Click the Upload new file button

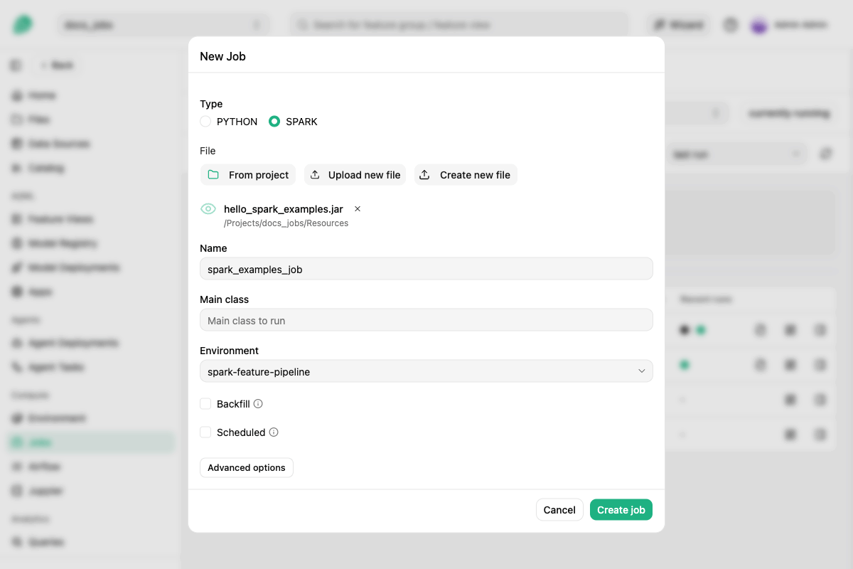coord(355,175)
